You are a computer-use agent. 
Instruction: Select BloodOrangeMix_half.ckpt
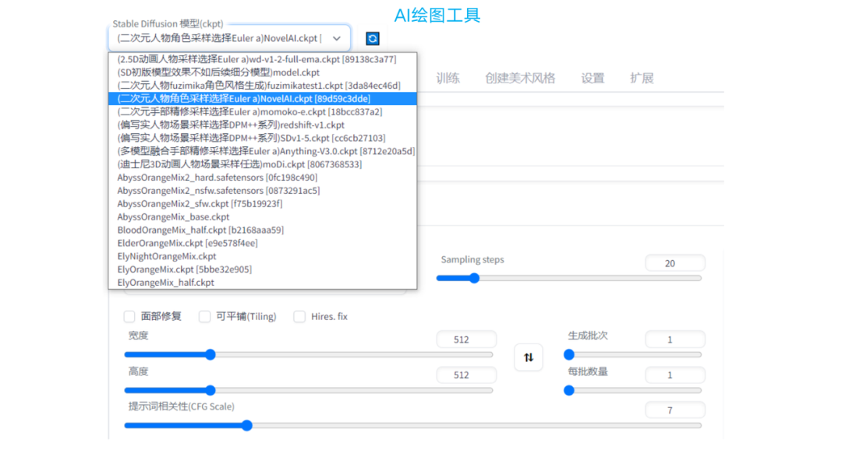pyautogui.click(x=263, y=230)
